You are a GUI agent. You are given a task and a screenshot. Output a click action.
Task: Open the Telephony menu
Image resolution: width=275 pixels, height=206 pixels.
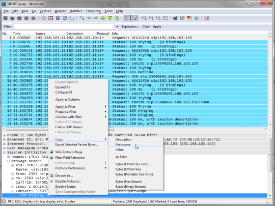pyautogui.click(x=93, y=11)
